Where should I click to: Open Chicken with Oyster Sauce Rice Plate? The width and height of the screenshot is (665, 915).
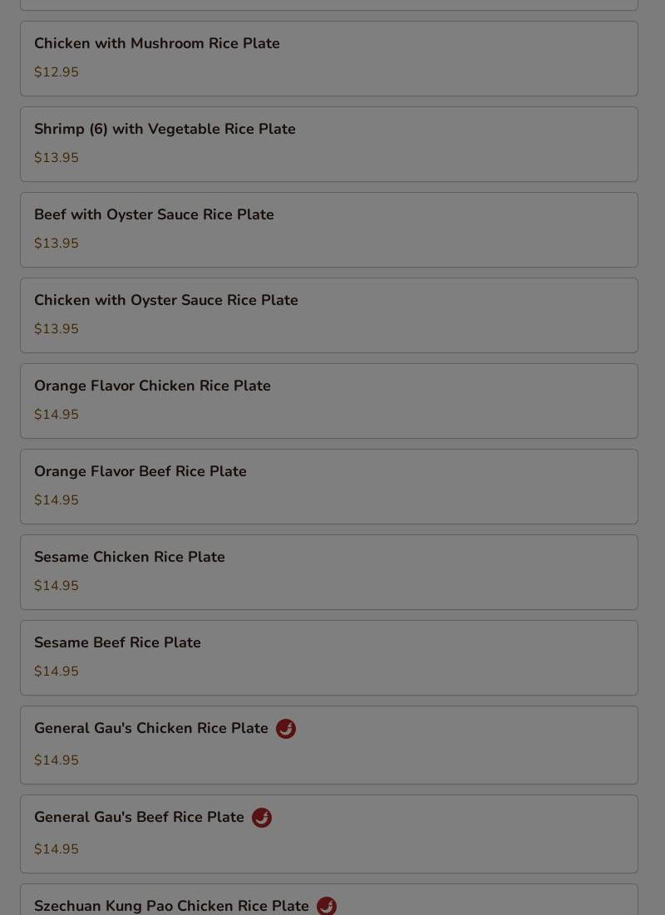click(328, 316)
